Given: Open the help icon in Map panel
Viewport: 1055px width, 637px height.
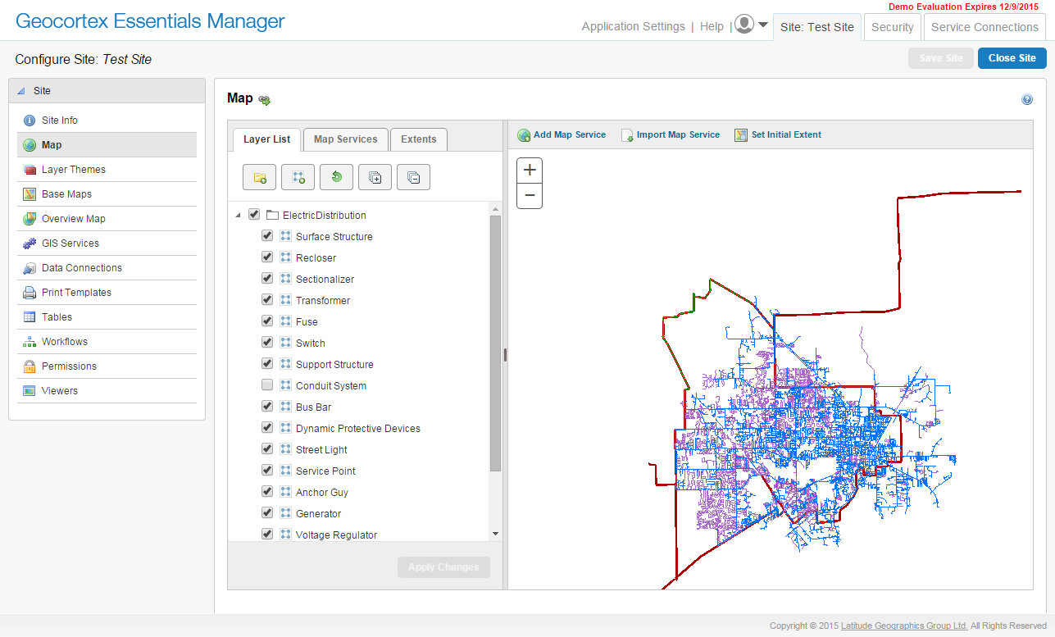Looking at the screenshot, I should tap(1027, 100).
